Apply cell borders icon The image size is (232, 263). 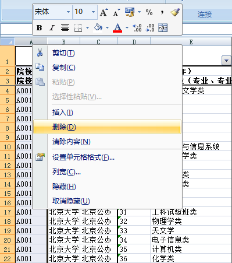pyautogui.click(x=78, y=28)
